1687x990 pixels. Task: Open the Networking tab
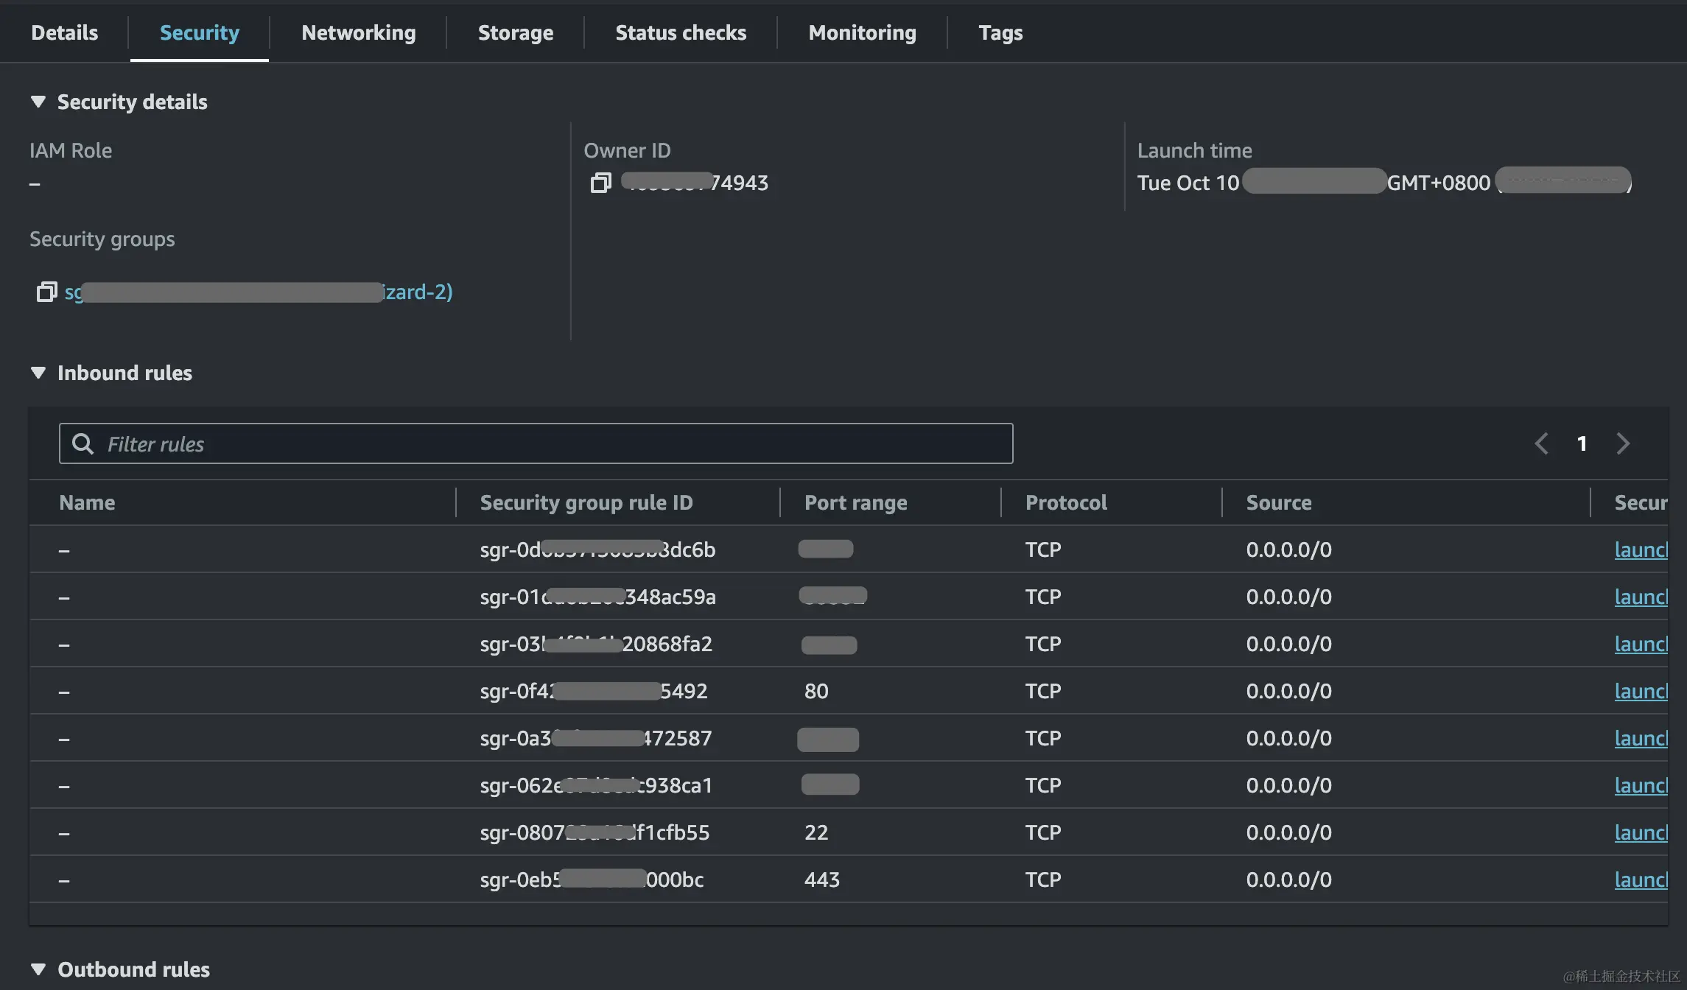(x=358, y=32)
